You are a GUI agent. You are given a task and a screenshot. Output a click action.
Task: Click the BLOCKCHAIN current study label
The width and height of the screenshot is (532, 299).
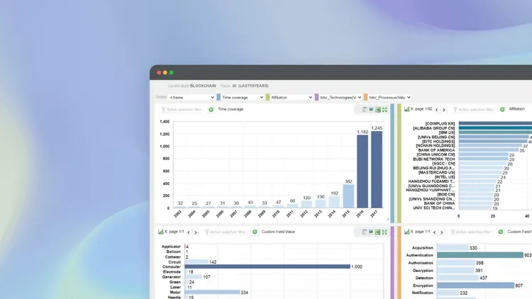(203, 86)
